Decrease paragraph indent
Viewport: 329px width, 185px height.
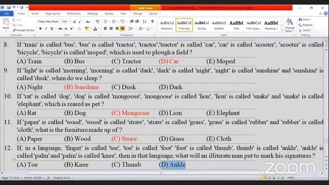(132, 22)
